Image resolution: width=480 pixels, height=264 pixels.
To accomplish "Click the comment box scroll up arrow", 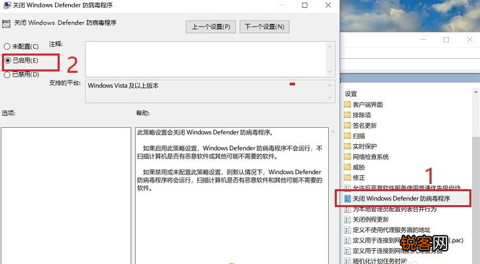I will tap(330, 47).
